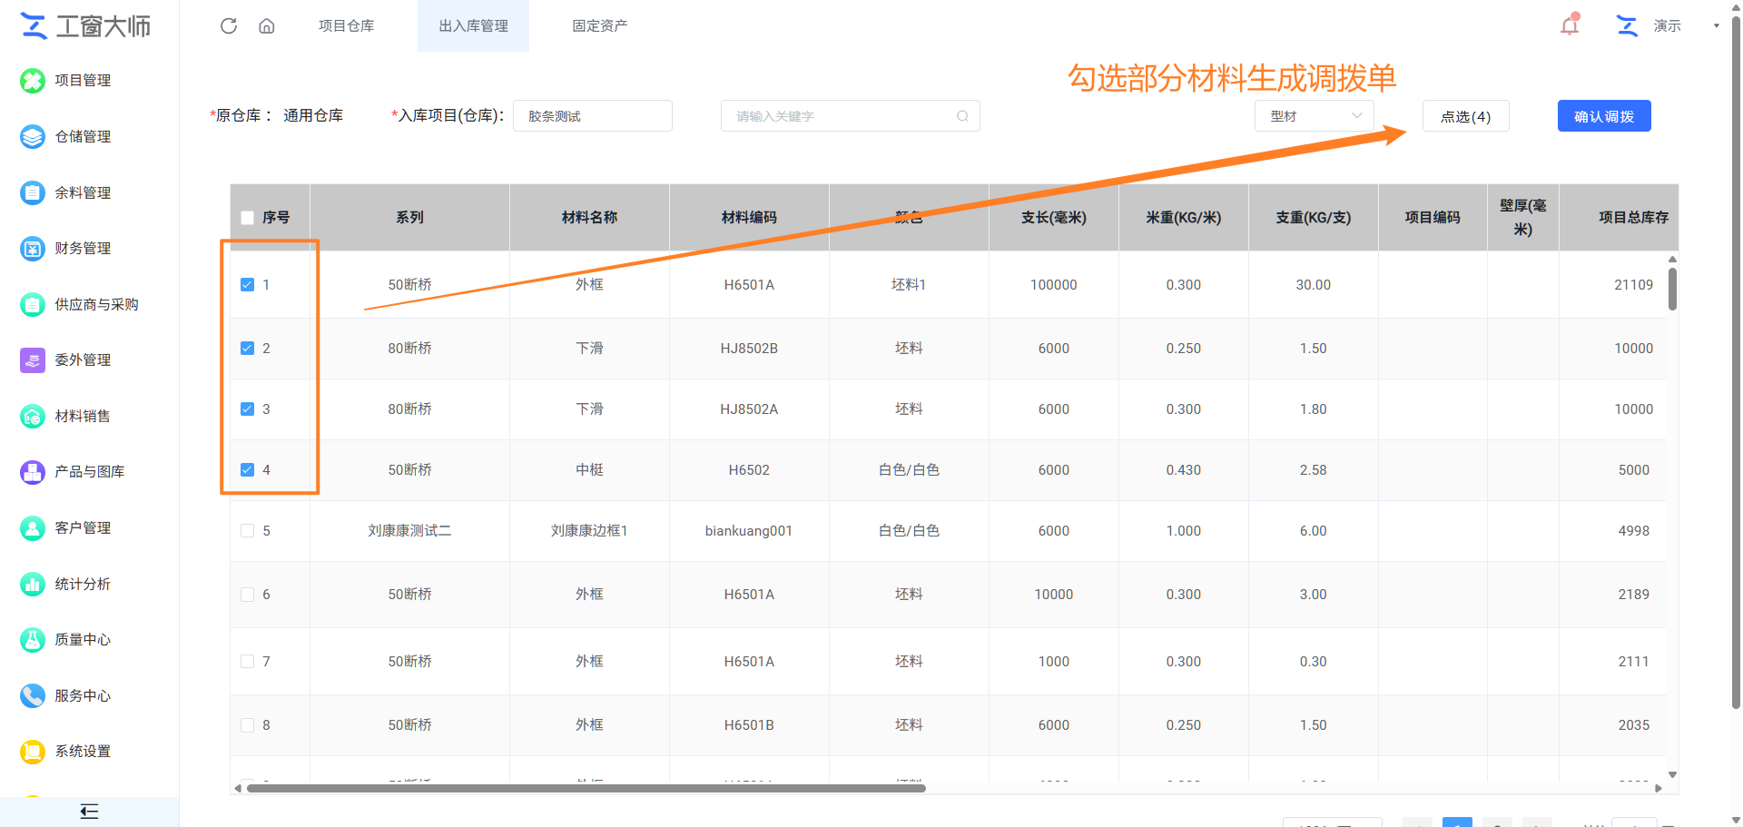The image size is (1743, 827).
Task: Open the 型材 material type dropdown
Action: coord(1314,116)
